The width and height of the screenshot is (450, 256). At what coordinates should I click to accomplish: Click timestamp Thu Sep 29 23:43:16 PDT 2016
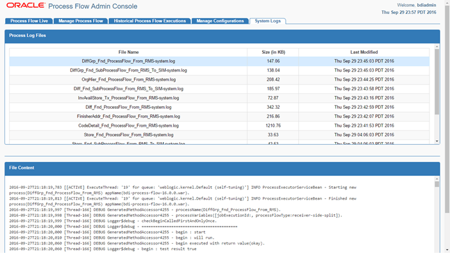tap(364, 98)
